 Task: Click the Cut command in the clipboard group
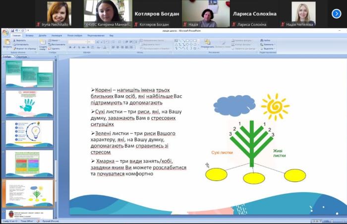tap(20, 40)
